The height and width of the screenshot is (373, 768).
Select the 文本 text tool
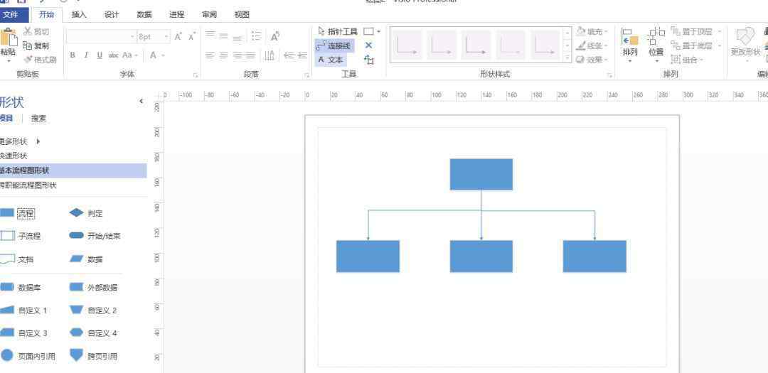coord(331,60)
